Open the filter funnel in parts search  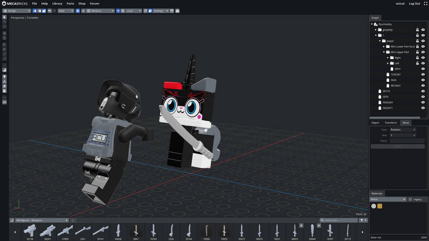pos(363,220)
